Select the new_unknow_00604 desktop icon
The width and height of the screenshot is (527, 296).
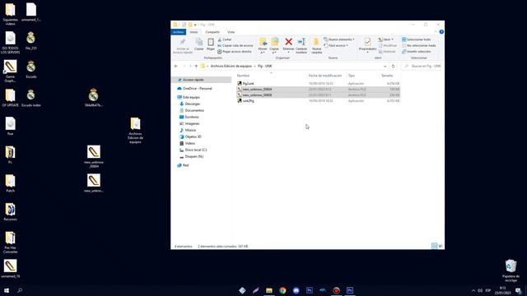pos(94,156)
